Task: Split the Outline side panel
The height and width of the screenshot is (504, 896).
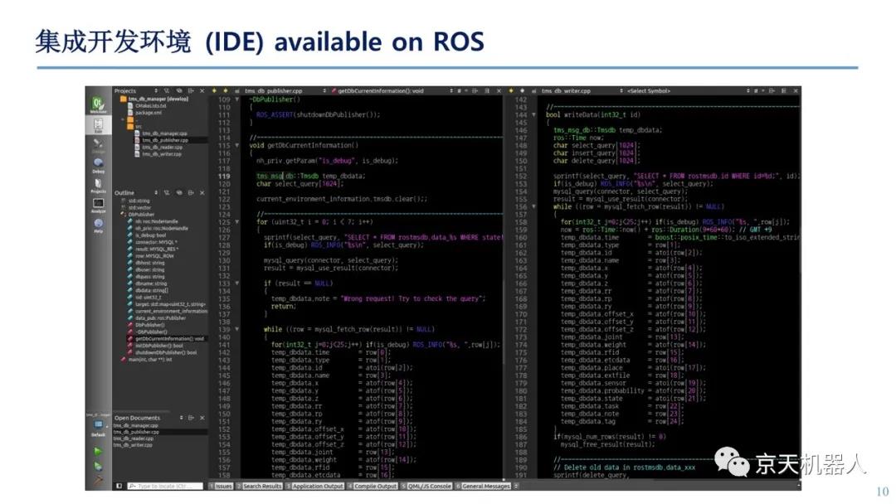Action: [x=190, y=193]
